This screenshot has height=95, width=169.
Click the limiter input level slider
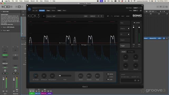(134, 34)
